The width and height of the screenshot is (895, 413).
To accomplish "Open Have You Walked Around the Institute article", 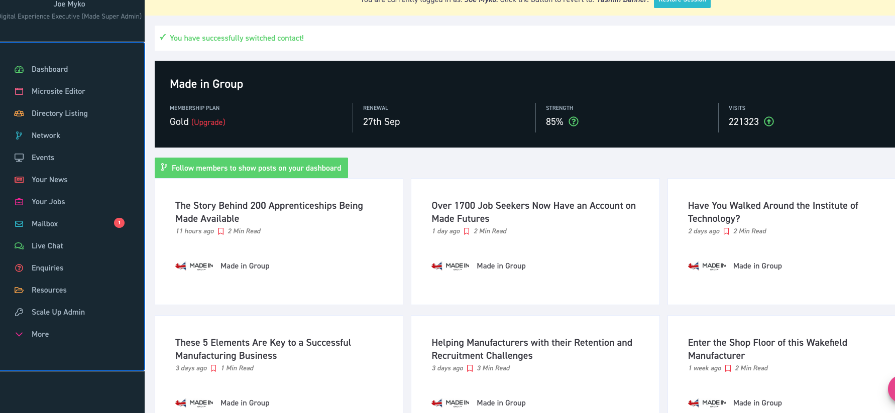I will pos(773,212).
